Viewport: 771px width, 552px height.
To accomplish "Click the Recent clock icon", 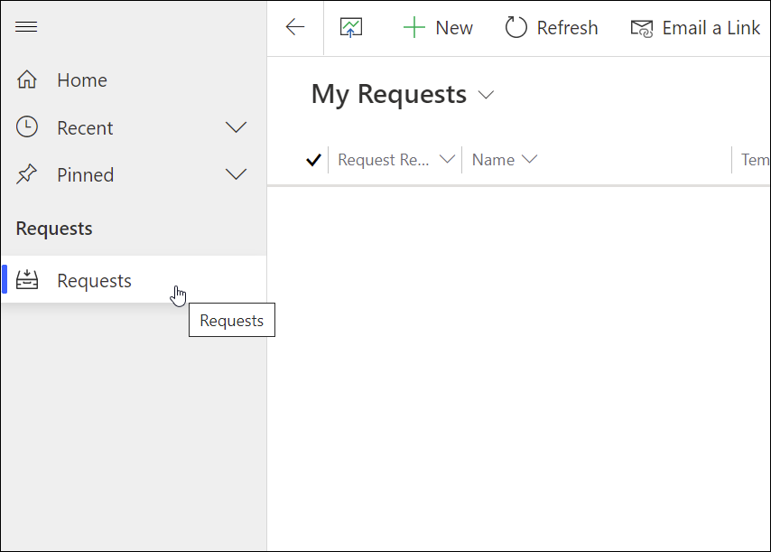I will [x=27, y=127].
